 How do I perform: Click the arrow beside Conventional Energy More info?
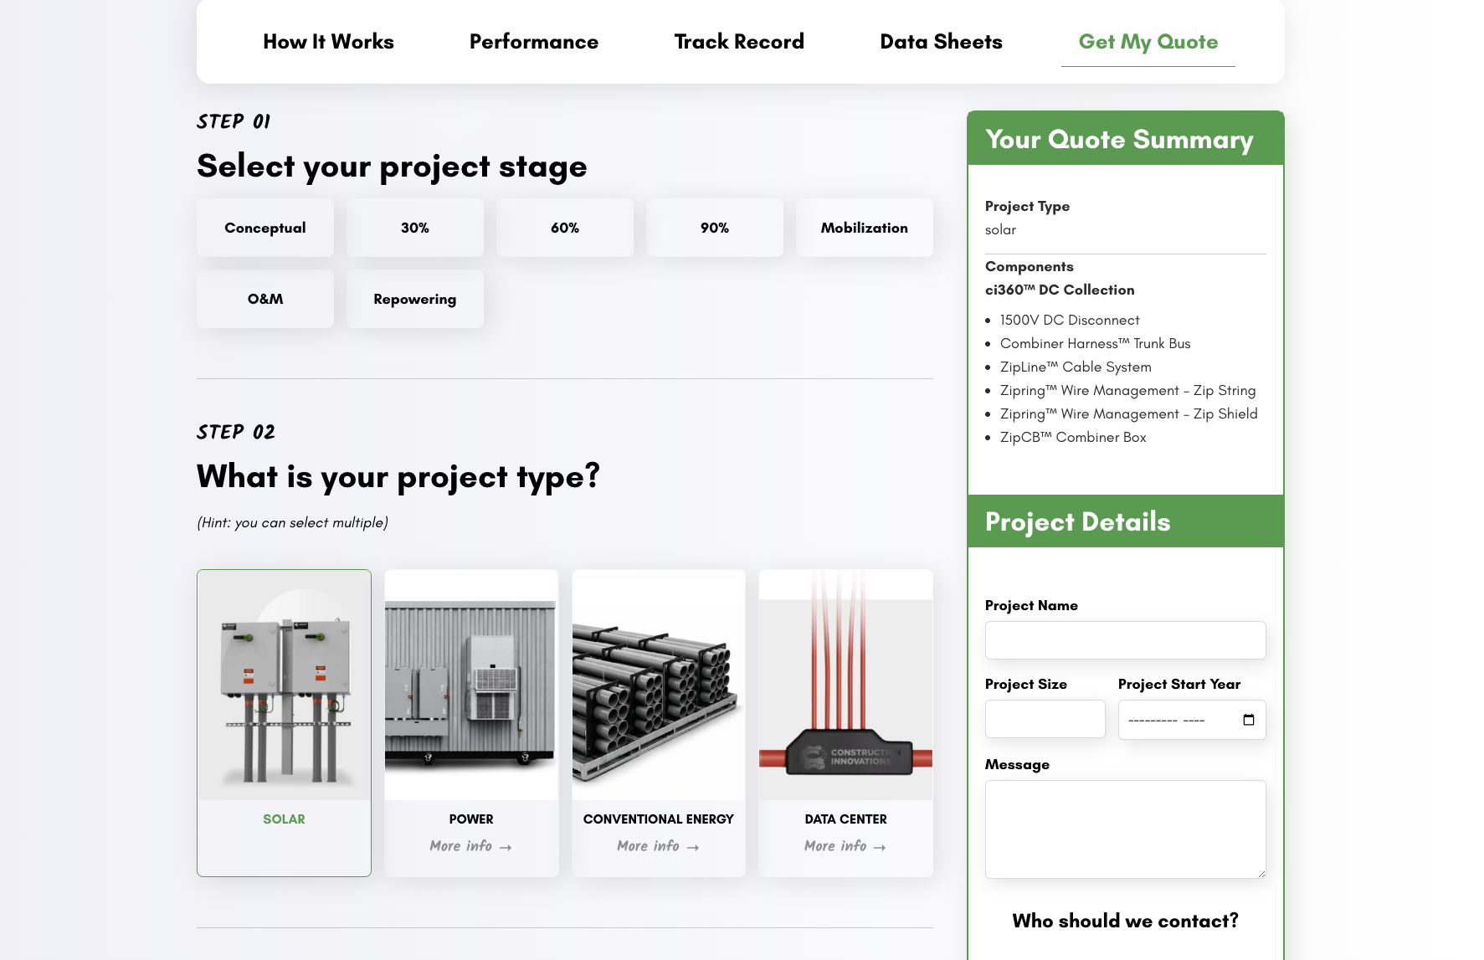click(x=693, y=847)
